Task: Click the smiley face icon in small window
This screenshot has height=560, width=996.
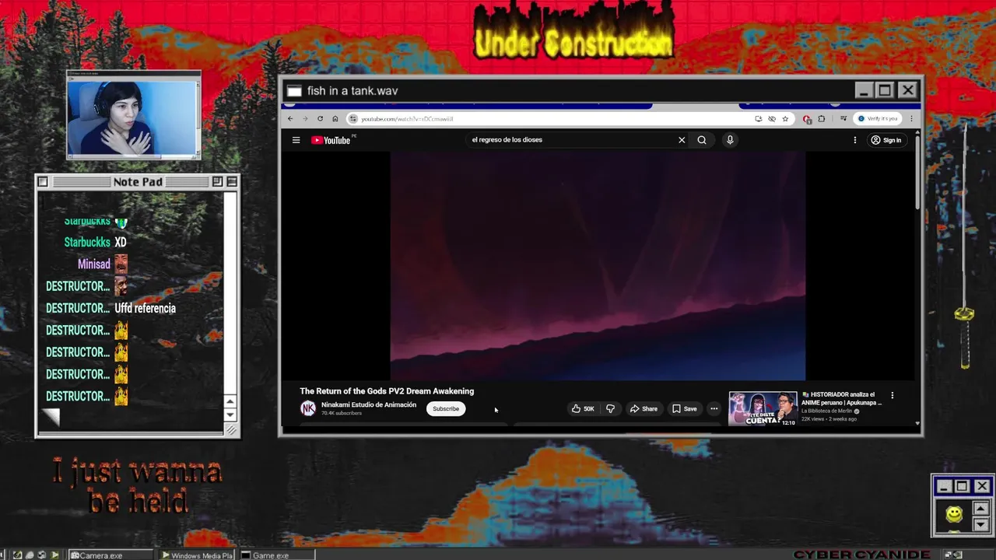Action: click(954, 514)
